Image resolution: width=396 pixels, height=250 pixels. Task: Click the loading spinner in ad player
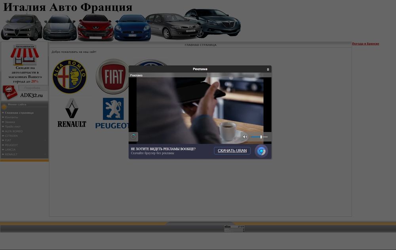(x=133, y=137)
